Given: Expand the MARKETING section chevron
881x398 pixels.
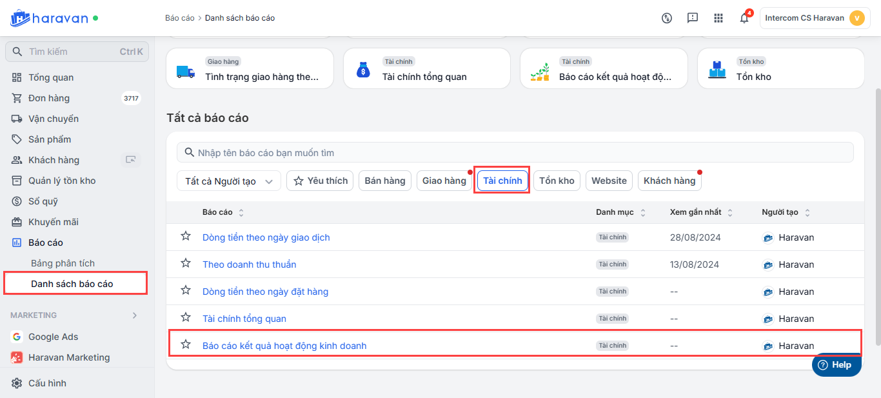Looking at the screenshot, I should 135,315.
